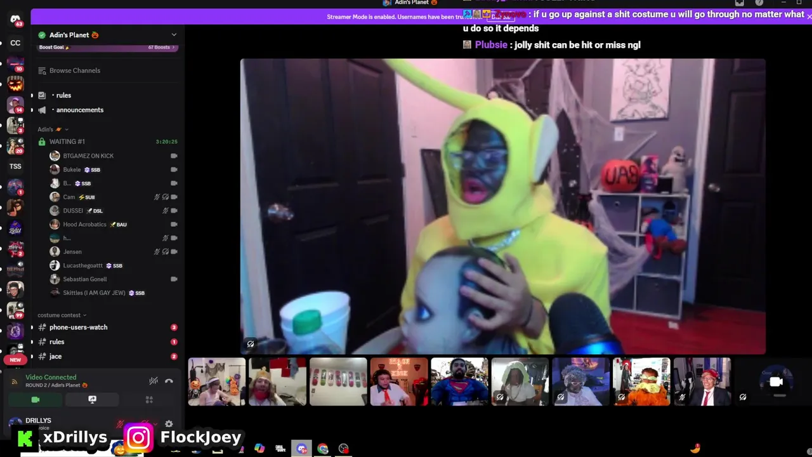Open the jace channel

(56, 357)
